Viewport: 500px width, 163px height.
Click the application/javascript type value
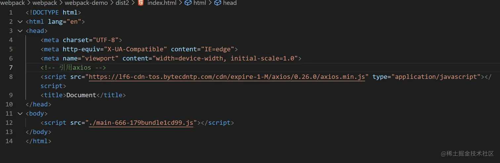pyautogui.click(x=436, y=77)
